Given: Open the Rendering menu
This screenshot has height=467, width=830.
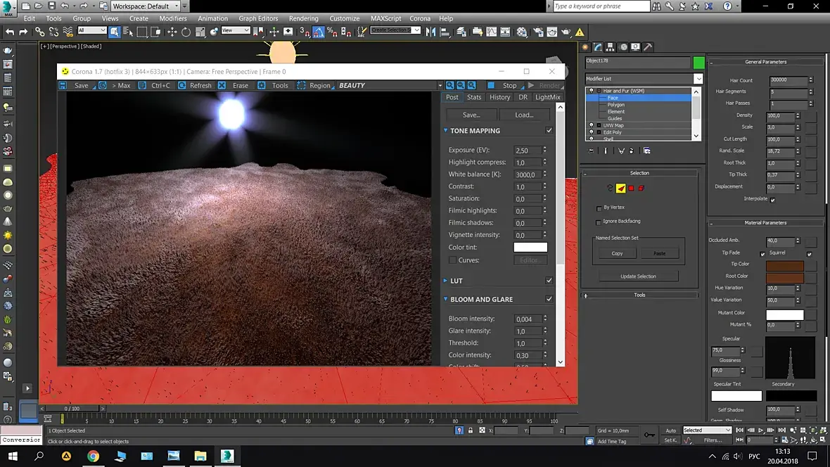Looking at the screenshot, I should point(303,18).
